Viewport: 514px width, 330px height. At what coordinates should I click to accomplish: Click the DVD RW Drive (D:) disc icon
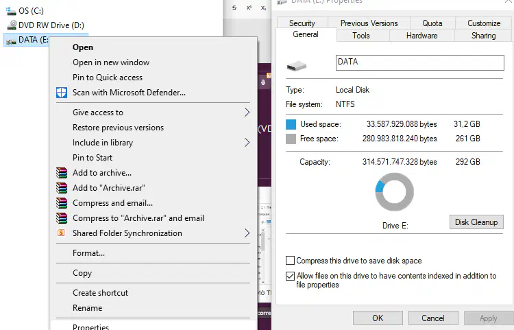pos(12,25)
